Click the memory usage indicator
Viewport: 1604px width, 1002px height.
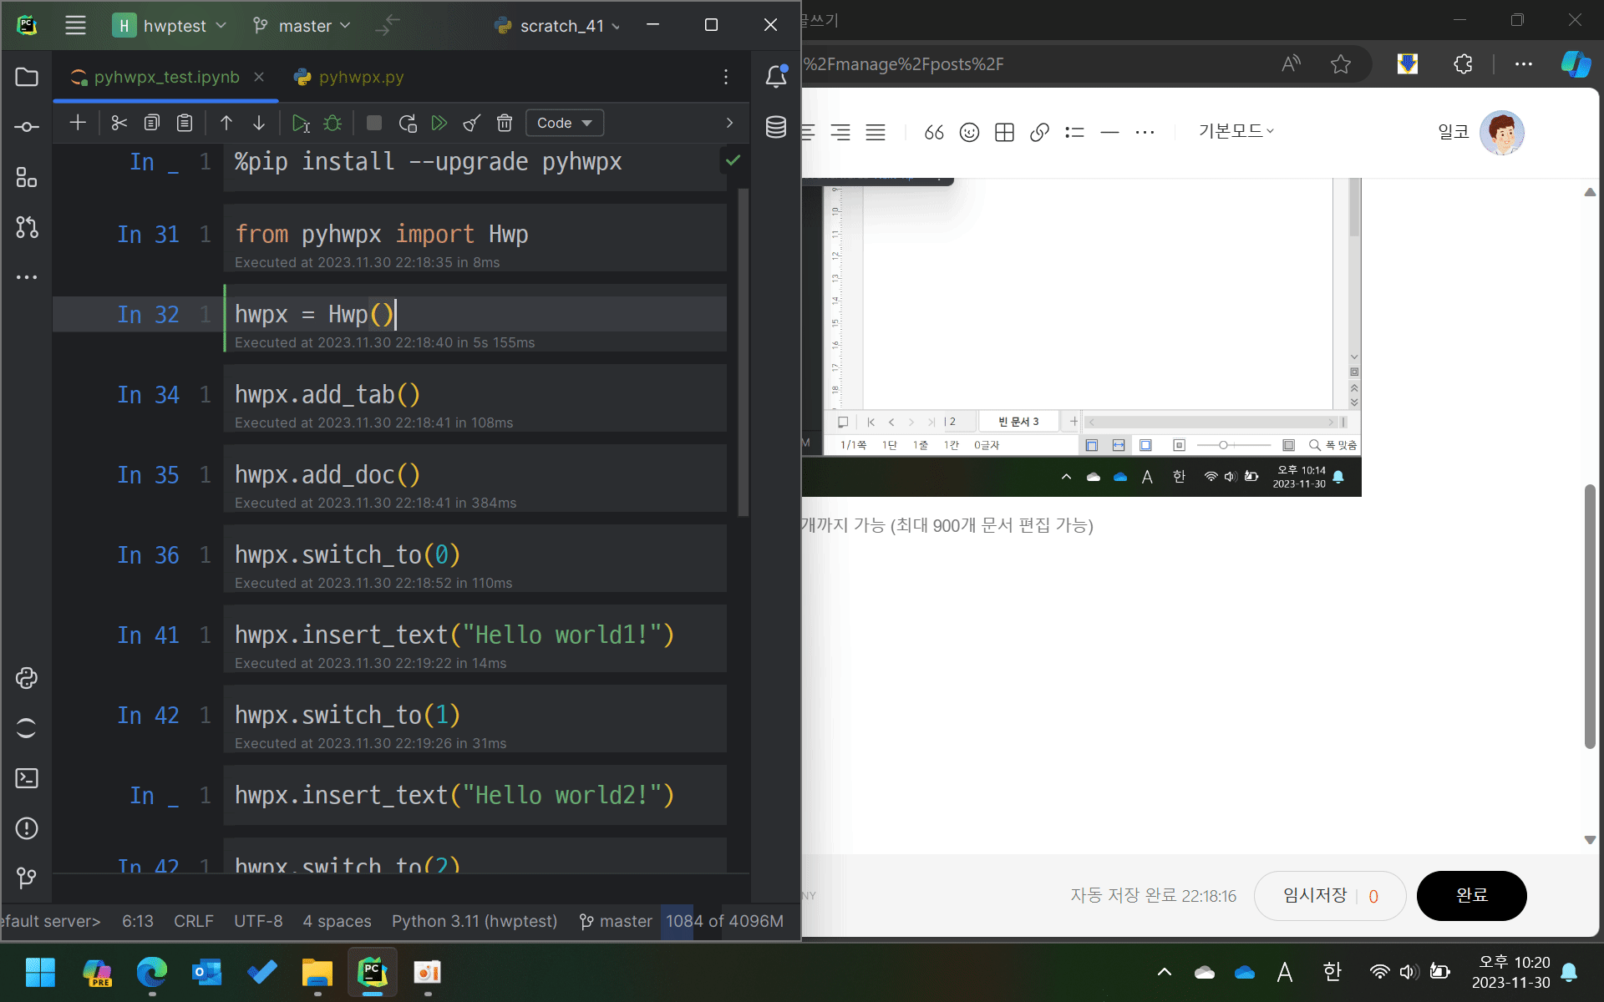click(724, 921)
